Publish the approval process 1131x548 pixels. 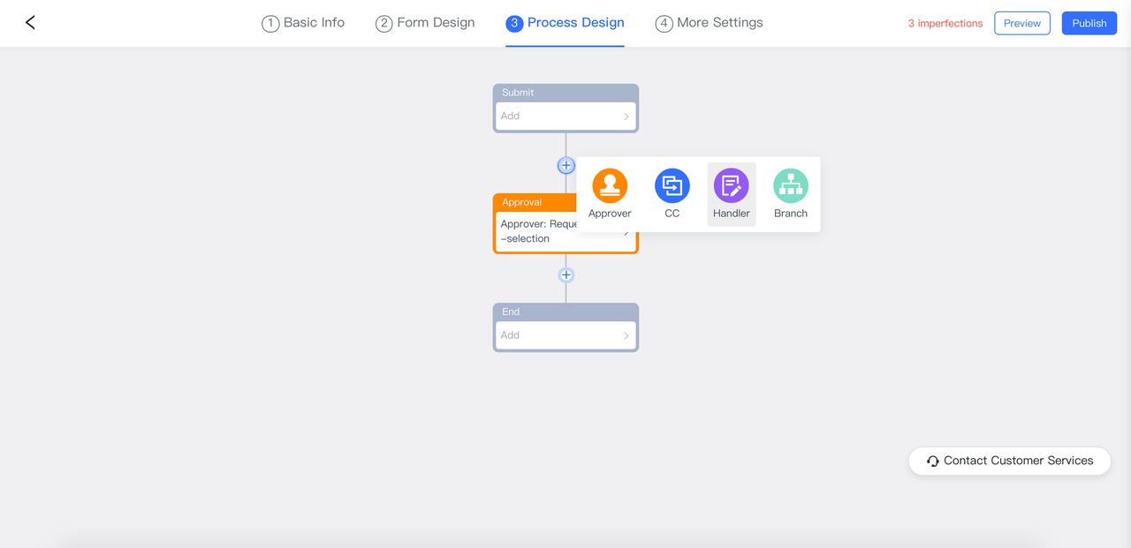[x=1089, y=24]
